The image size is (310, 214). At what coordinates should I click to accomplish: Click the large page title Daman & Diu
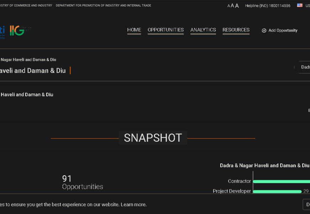click(33, 71)
